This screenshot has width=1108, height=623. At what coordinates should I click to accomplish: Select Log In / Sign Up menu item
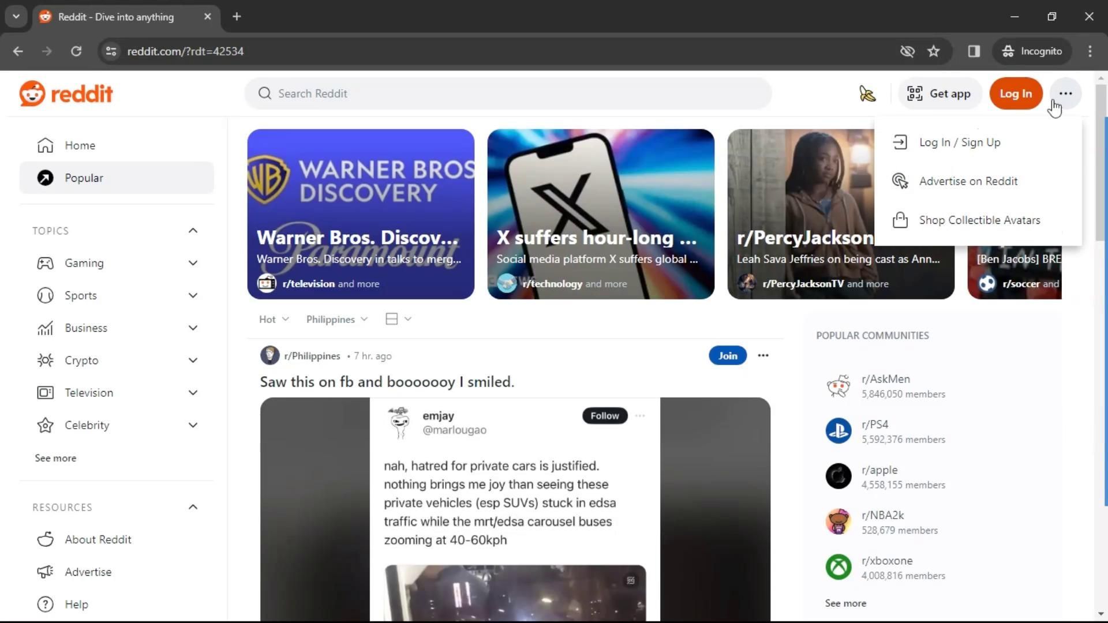(959, 142)
